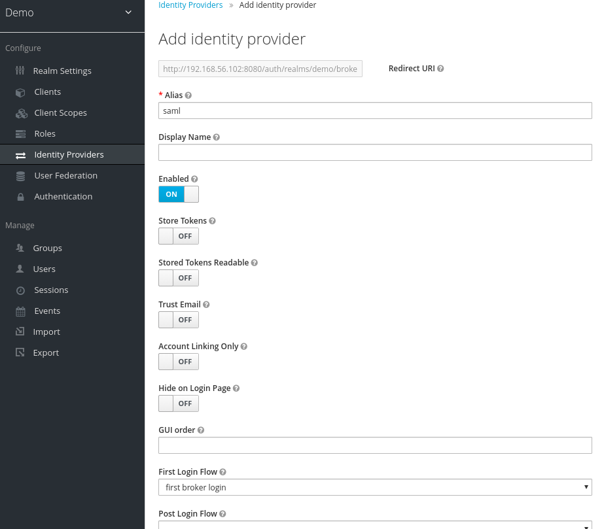This screenshot has width=604, height=529.
Task: Click help icon beside Trust Email
Action: [x=206, y=305]
